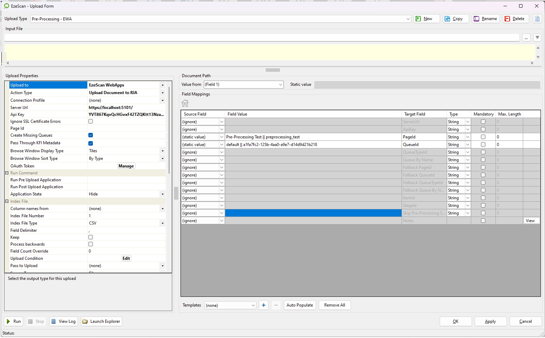Click the New upload type button
545x338 pixels.
[427, 19]
